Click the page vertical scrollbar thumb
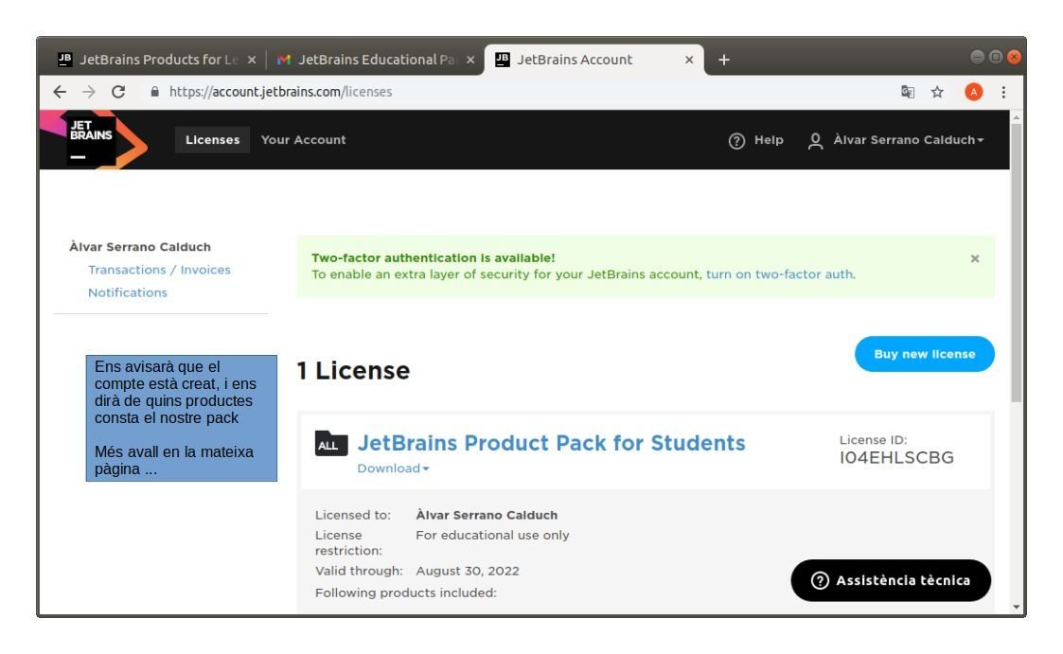The image size is (1063, 654). 1017,261
